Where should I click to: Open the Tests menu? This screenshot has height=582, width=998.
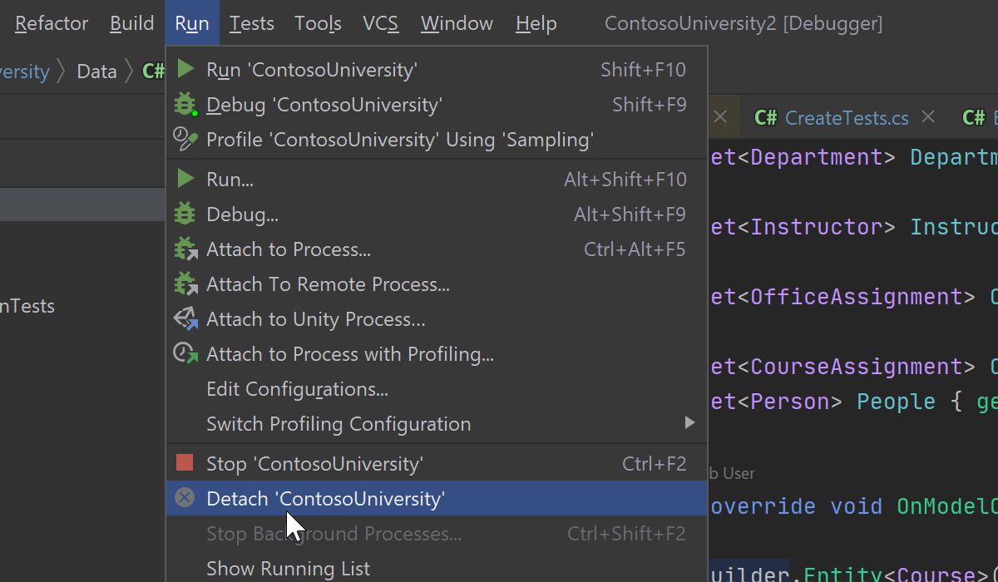(252, 23)
